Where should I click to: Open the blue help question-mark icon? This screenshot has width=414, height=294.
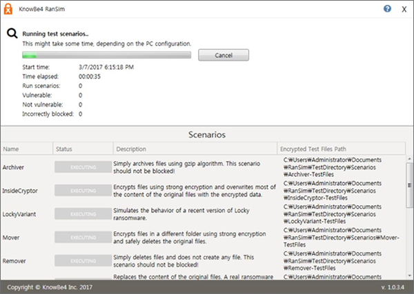tap(387, 9)
